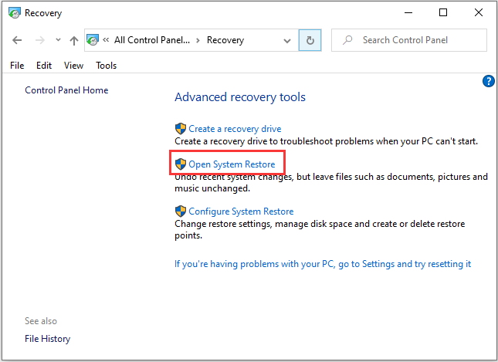Go back with the Back arrow

pyautogui.click(x=17, y=40)
